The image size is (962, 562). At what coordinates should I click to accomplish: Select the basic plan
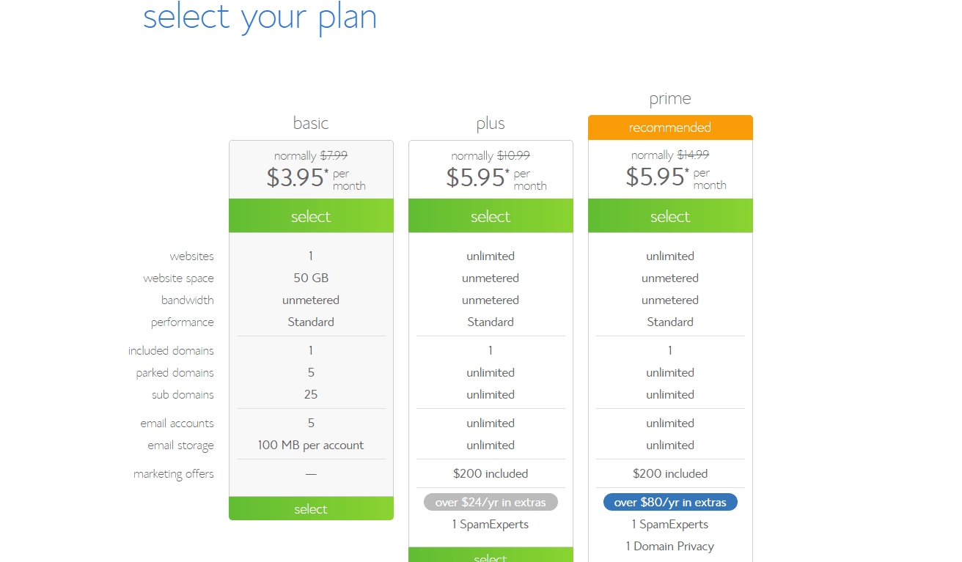pyautogui.click(x=311, y=216)
